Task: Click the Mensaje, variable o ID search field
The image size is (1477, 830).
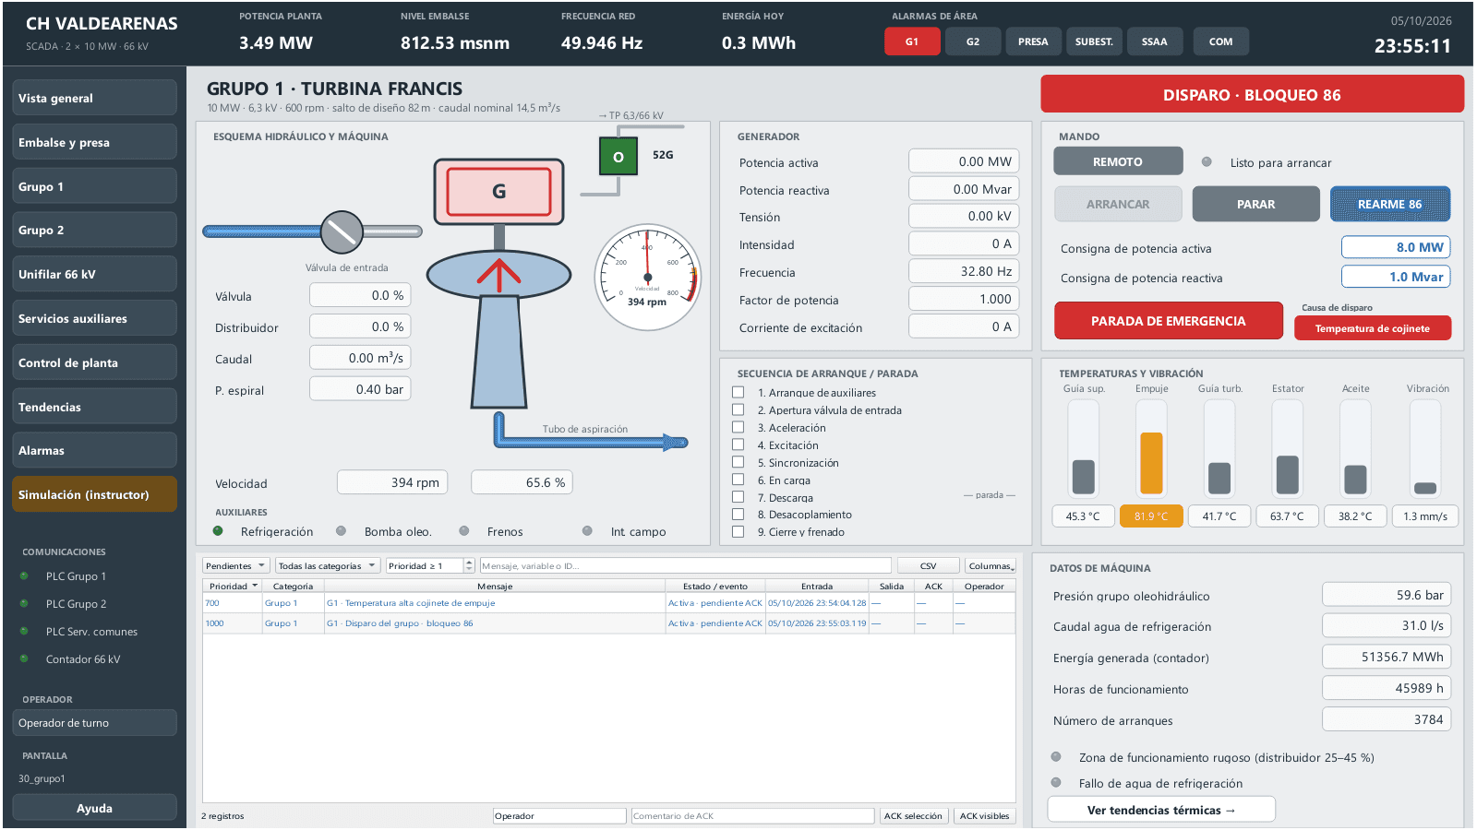Action: (x=686, y=565)
